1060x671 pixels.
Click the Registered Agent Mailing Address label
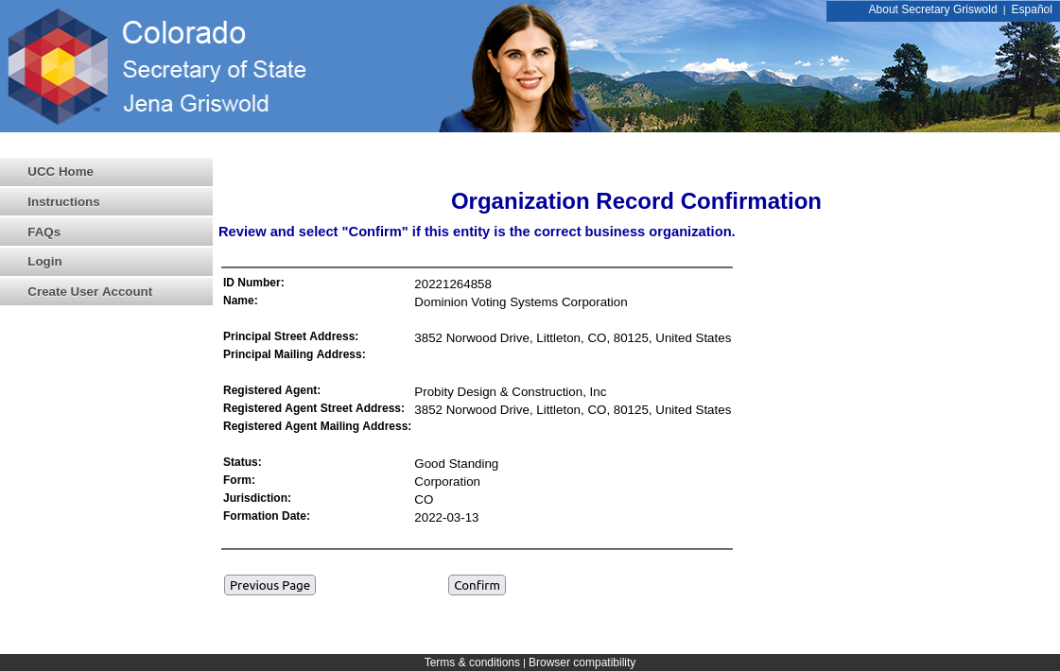[x=317, y=425]
